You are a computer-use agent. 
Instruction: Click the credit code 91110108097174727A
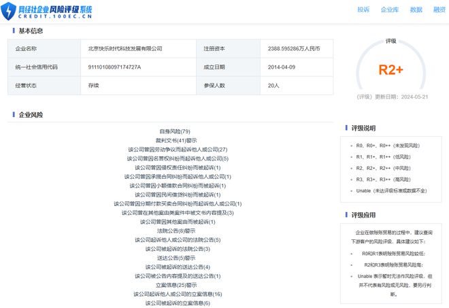pyautogui.click(x=114, y=67)
